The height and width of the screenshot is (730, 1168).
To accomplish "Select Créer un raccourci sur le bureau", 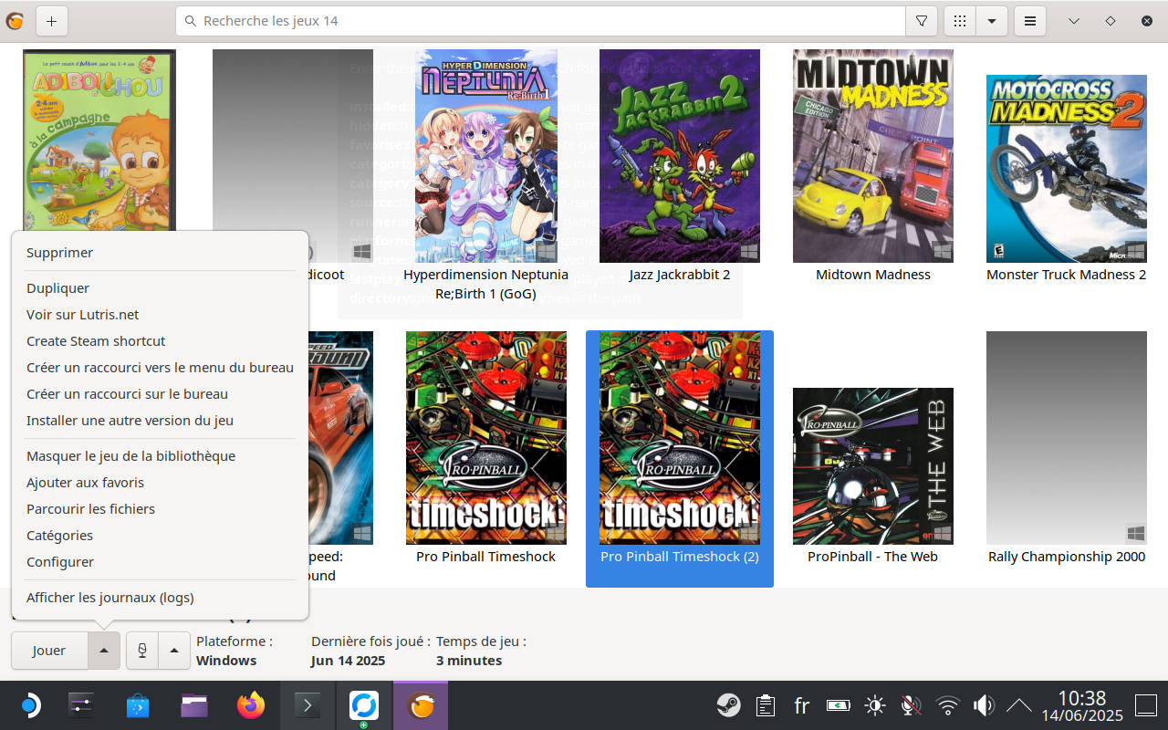I will [160, 394].
